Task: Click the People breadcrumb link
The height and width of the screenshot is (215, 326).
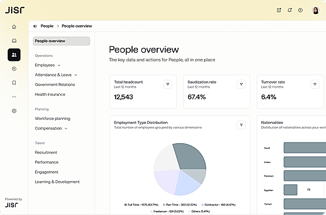Action: 47,26
